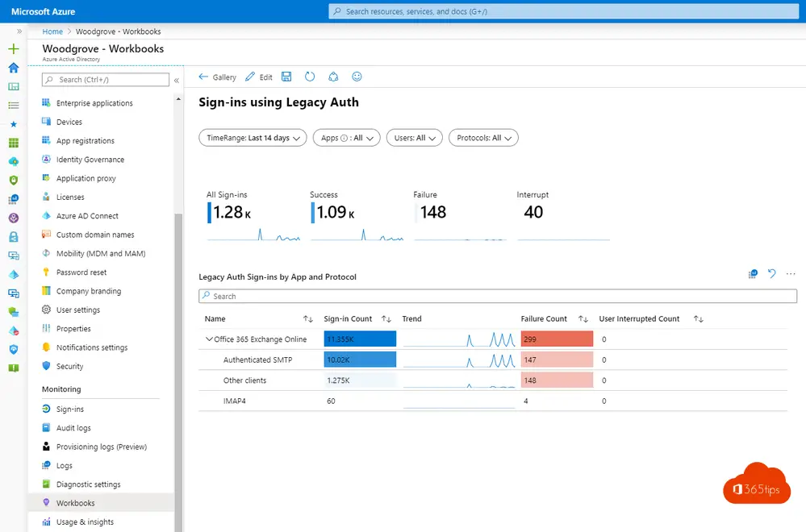Open All services list icon
Viewport: 806px width, 532px height.
[x=14, y=106]
